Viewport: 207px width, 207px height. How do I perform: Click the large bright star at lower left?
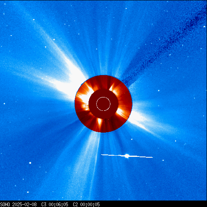coord(30,163)
